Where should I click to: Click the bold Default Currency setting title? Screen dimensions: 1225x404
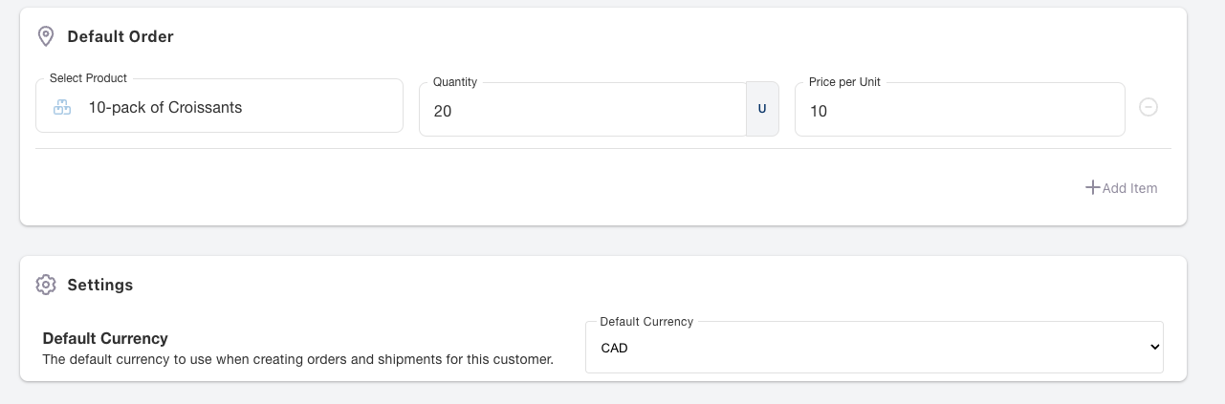point(105,338)
